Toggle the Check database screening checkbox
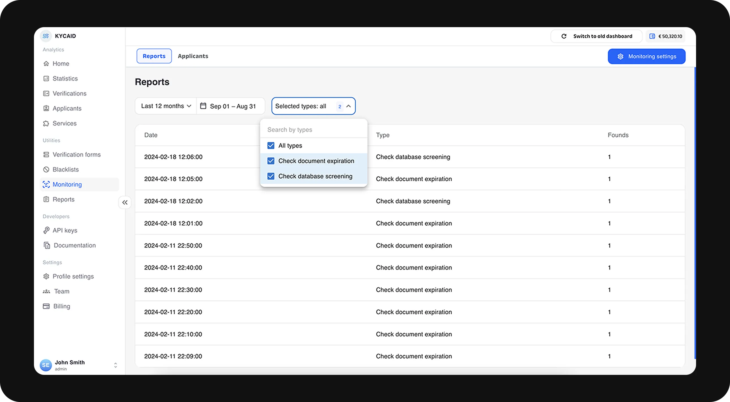 point(270,176)
